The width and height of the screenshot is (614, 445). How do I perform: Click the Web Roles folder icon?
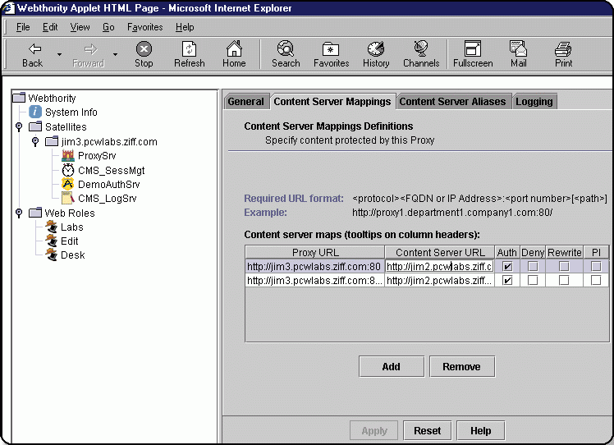[35, 213]
